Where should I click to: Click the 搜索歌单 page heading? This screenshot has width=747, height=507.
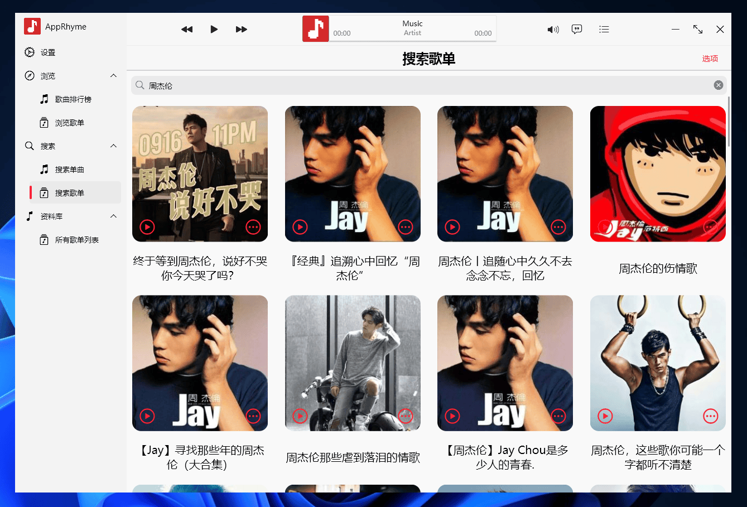coord(428,59)
